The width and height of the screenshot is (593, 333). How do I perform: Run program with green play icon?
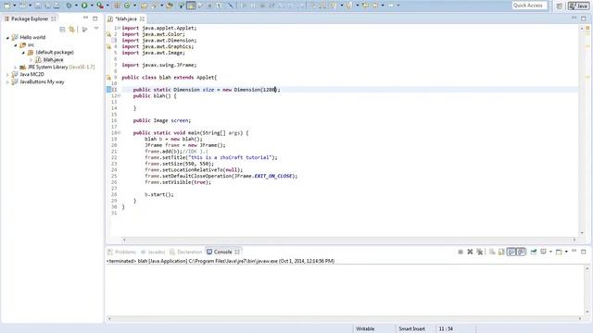tap(84, 6)
